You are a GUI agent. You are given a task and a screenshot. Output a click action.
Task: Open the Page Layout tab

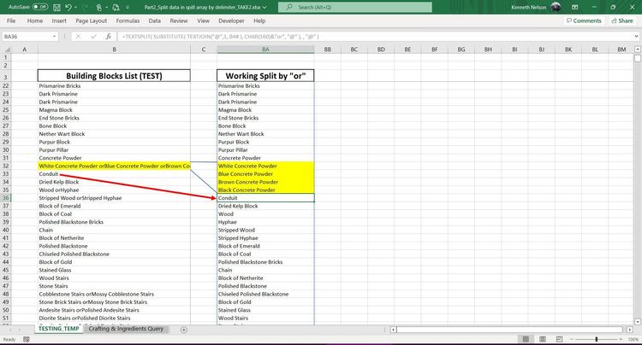(x=91, y=20)
